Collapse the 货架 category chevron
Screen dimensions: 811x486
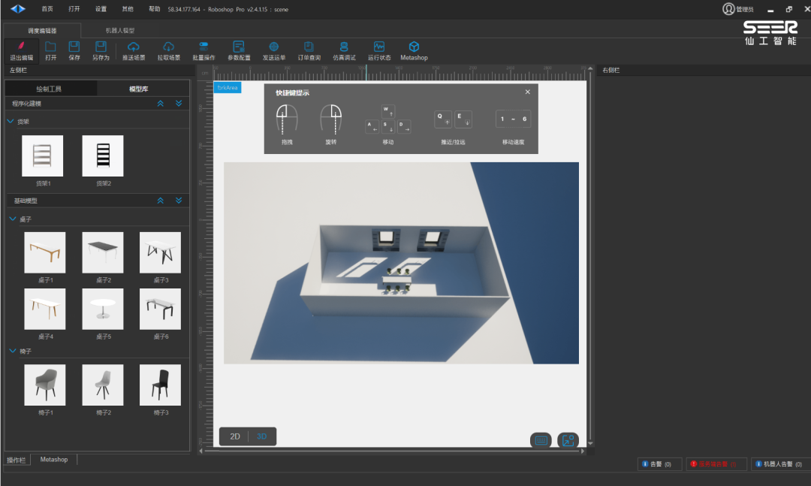tap(11, 121)
